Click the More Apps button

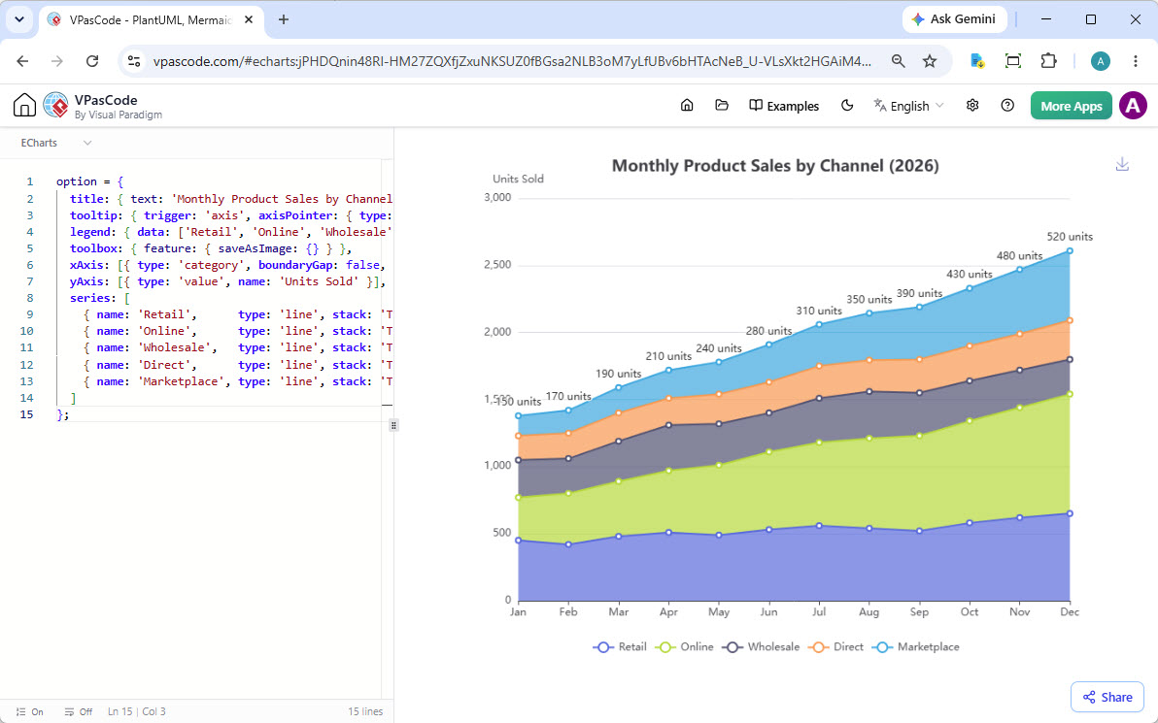1071,106
